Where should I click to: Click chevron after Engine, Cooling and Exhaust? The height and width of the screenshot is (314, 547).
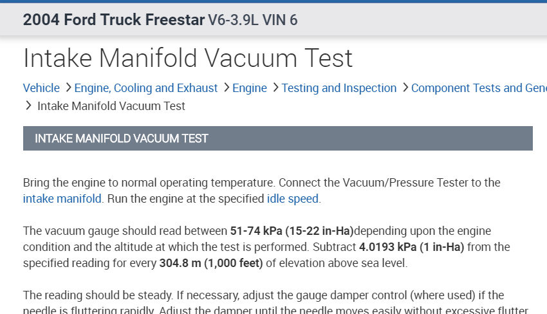[x=226, y=88]
